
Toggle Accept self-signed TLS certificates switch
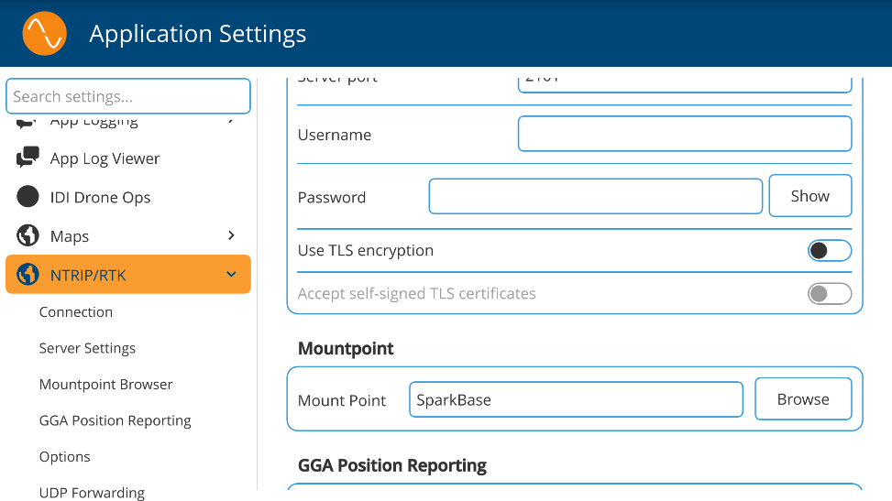pos(830,293)
